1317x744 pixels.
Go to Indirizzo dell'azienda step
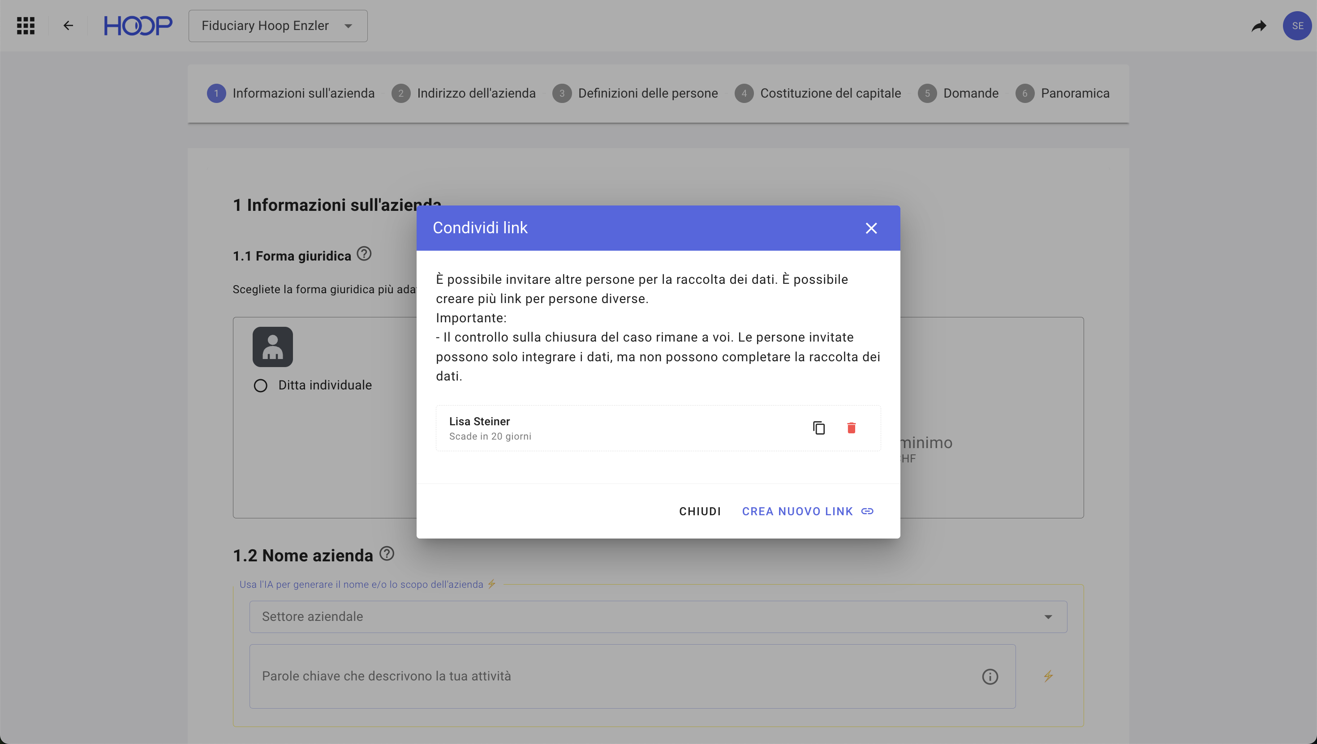[475, 93]
